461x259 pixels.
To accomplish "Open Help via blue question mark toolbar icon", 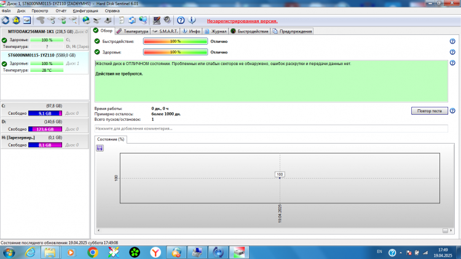I will 181,20.
